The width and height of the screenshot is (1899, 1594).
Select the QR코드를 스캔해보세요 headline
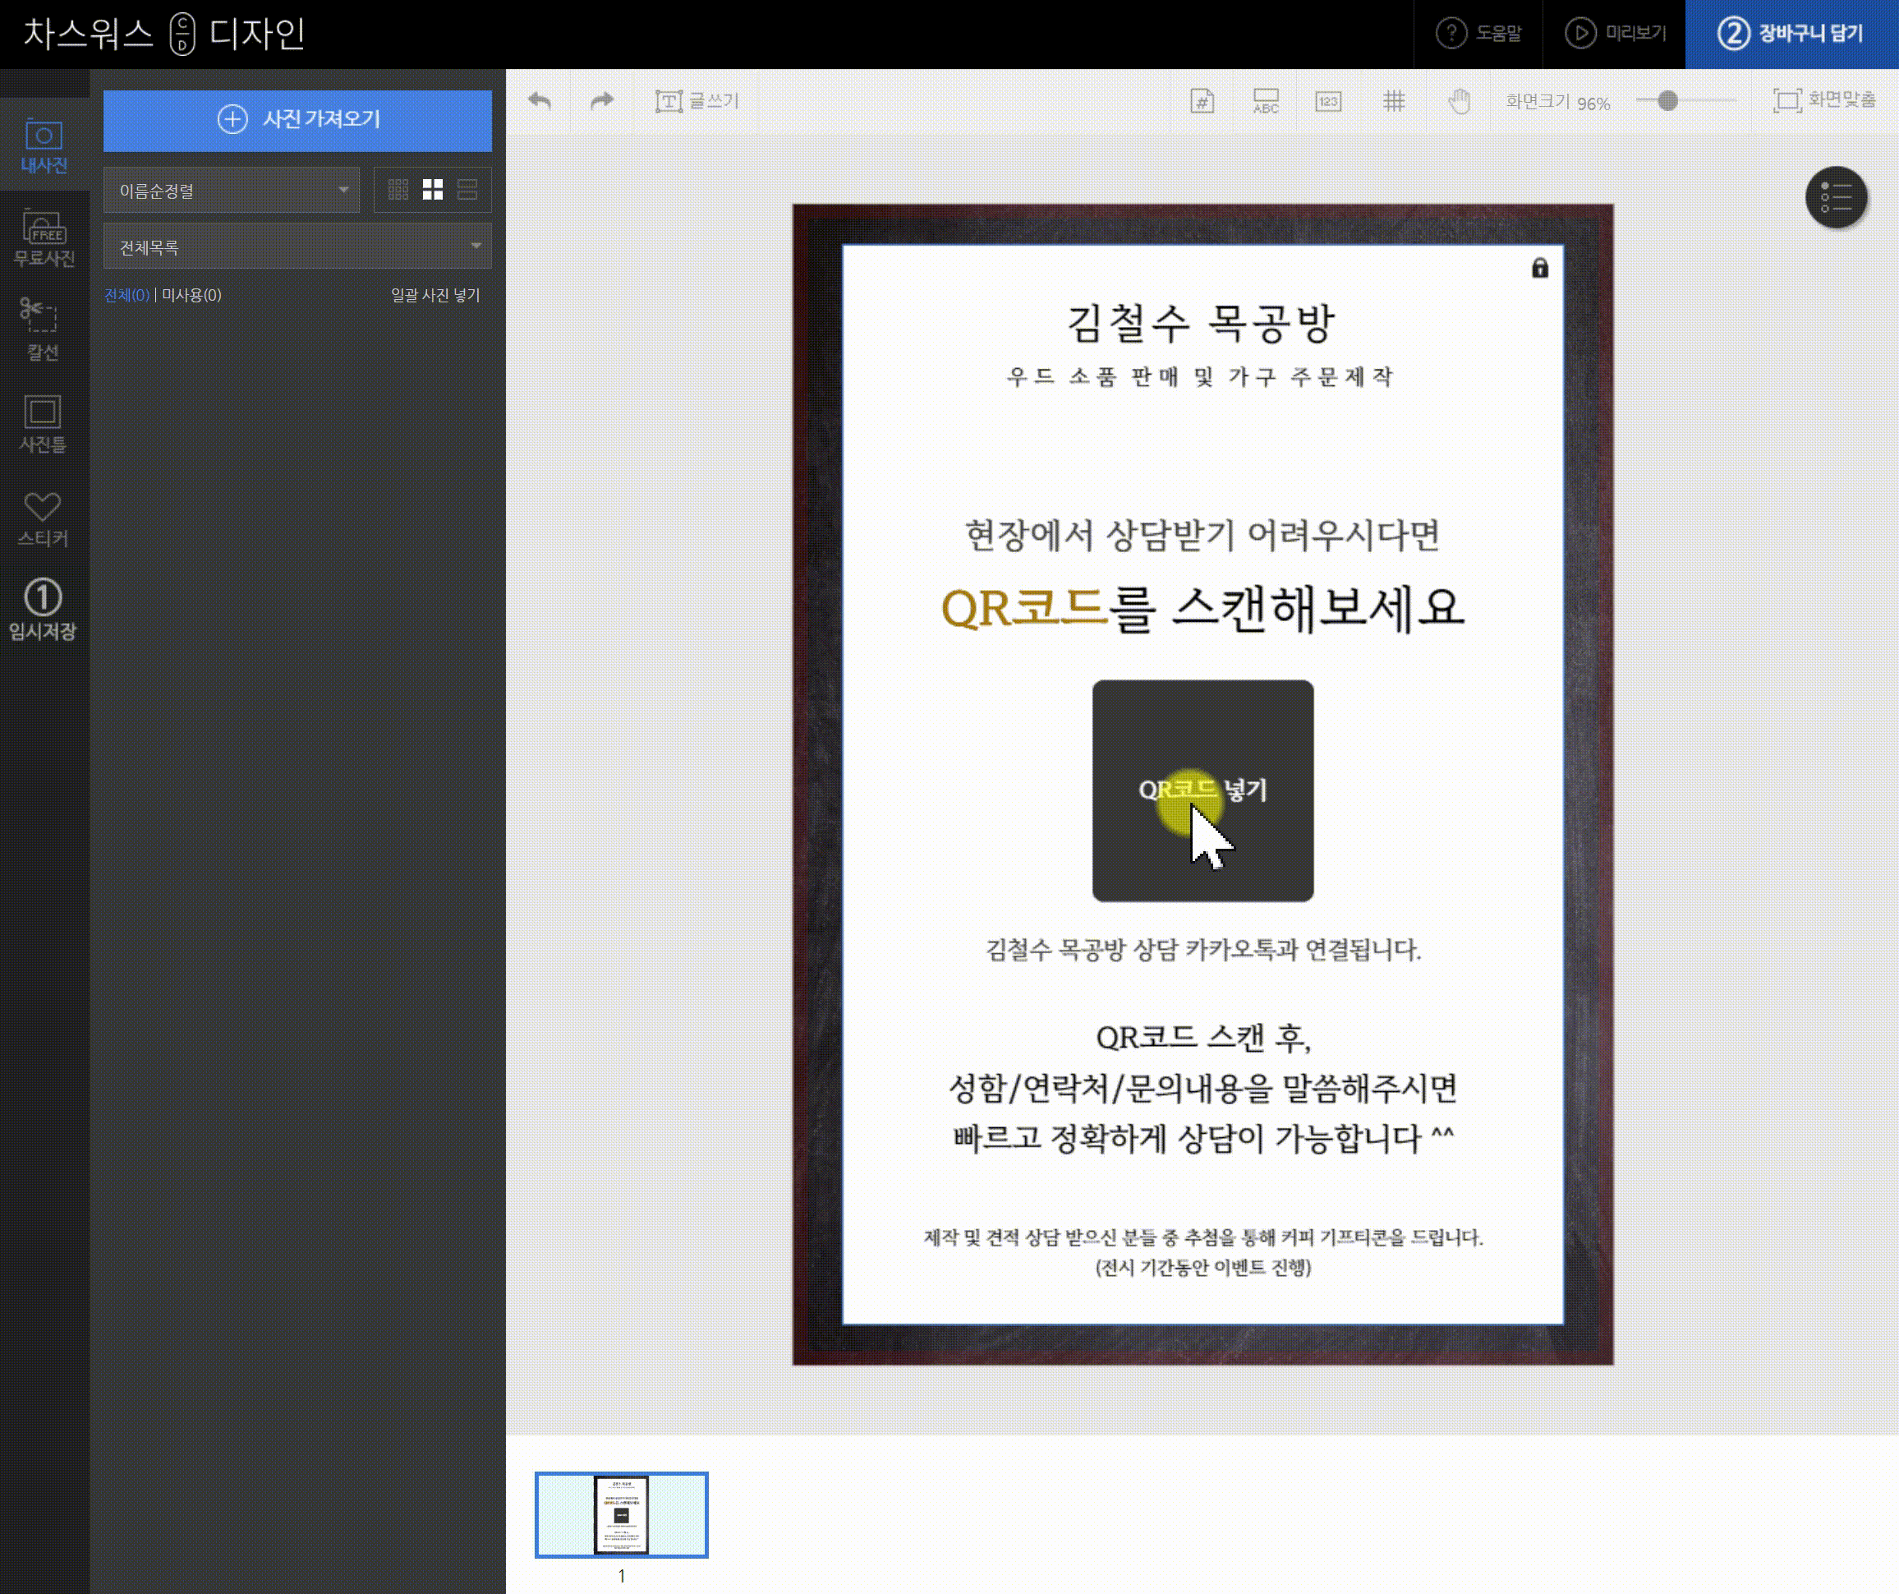pyautogui.click(x=1202, y=608)
